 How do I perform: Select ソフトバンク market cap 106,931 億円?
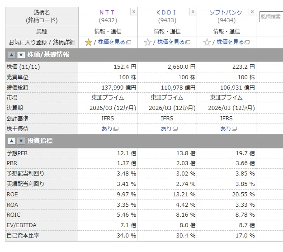237,88
